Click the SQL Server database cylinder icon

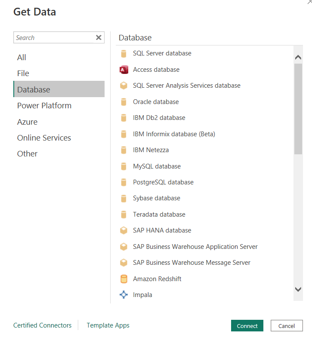[x=124, y=54]
